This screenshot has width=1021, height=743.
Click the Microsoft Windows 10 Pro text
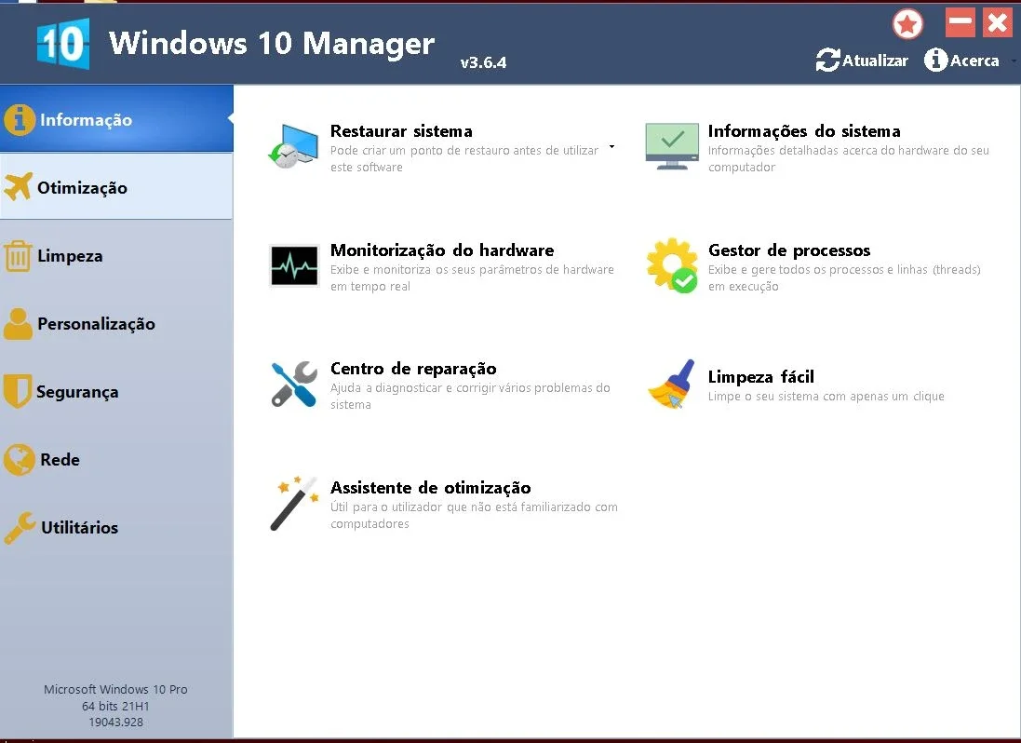[115, 689]
